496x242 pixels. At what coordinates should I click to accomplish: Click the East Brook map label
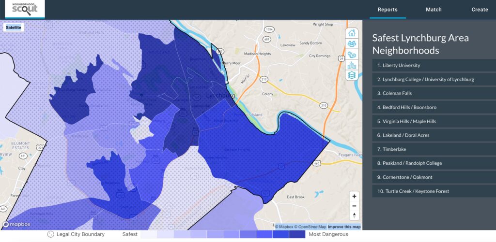coord(296,197)
